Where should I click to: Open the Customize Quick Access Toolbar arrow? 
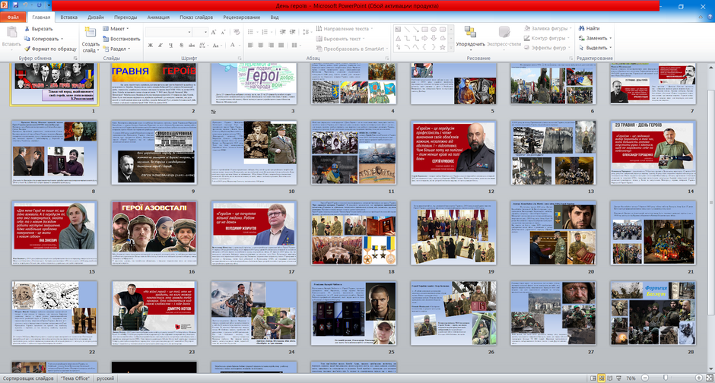[49, 5]
